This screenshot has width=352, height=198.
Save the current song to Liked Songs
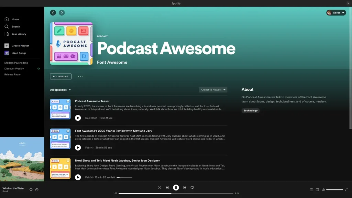31,189
